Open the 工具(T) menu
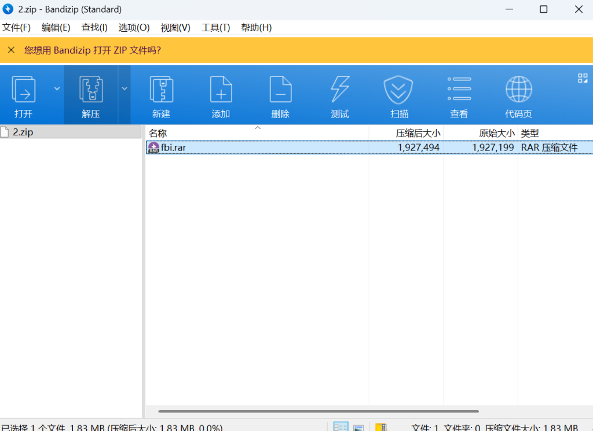 click(x=215, y=28)
